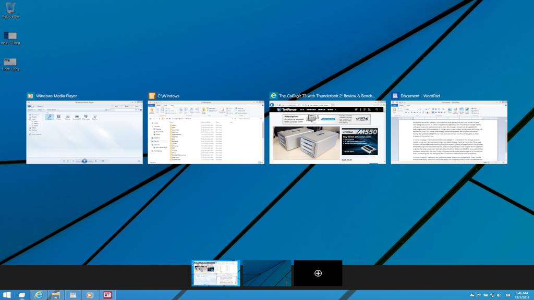Open WordPad from the taskbar
Viewport: 534px width, 300px height.
tap(107, 295)
